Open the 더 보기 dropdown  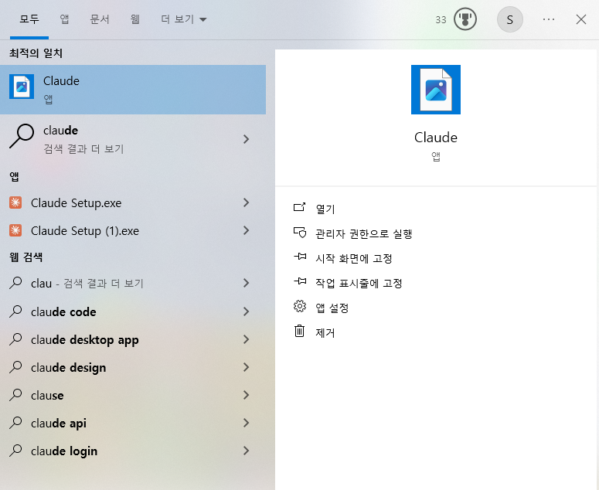click(x=183, y=19)
